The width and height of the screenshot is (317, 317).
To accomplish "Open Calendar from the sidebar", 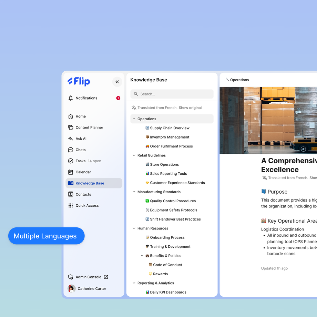I will (x=94, y=172).
